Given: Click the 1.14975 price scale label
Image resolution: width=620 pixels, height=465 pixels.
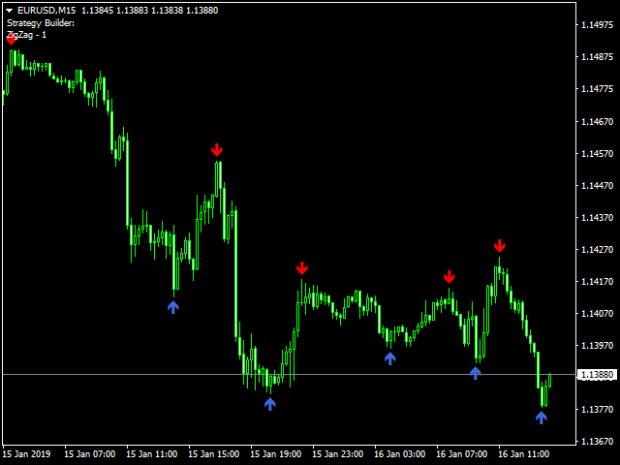Looking at the screenshot, I should click(x=597, y=25).
